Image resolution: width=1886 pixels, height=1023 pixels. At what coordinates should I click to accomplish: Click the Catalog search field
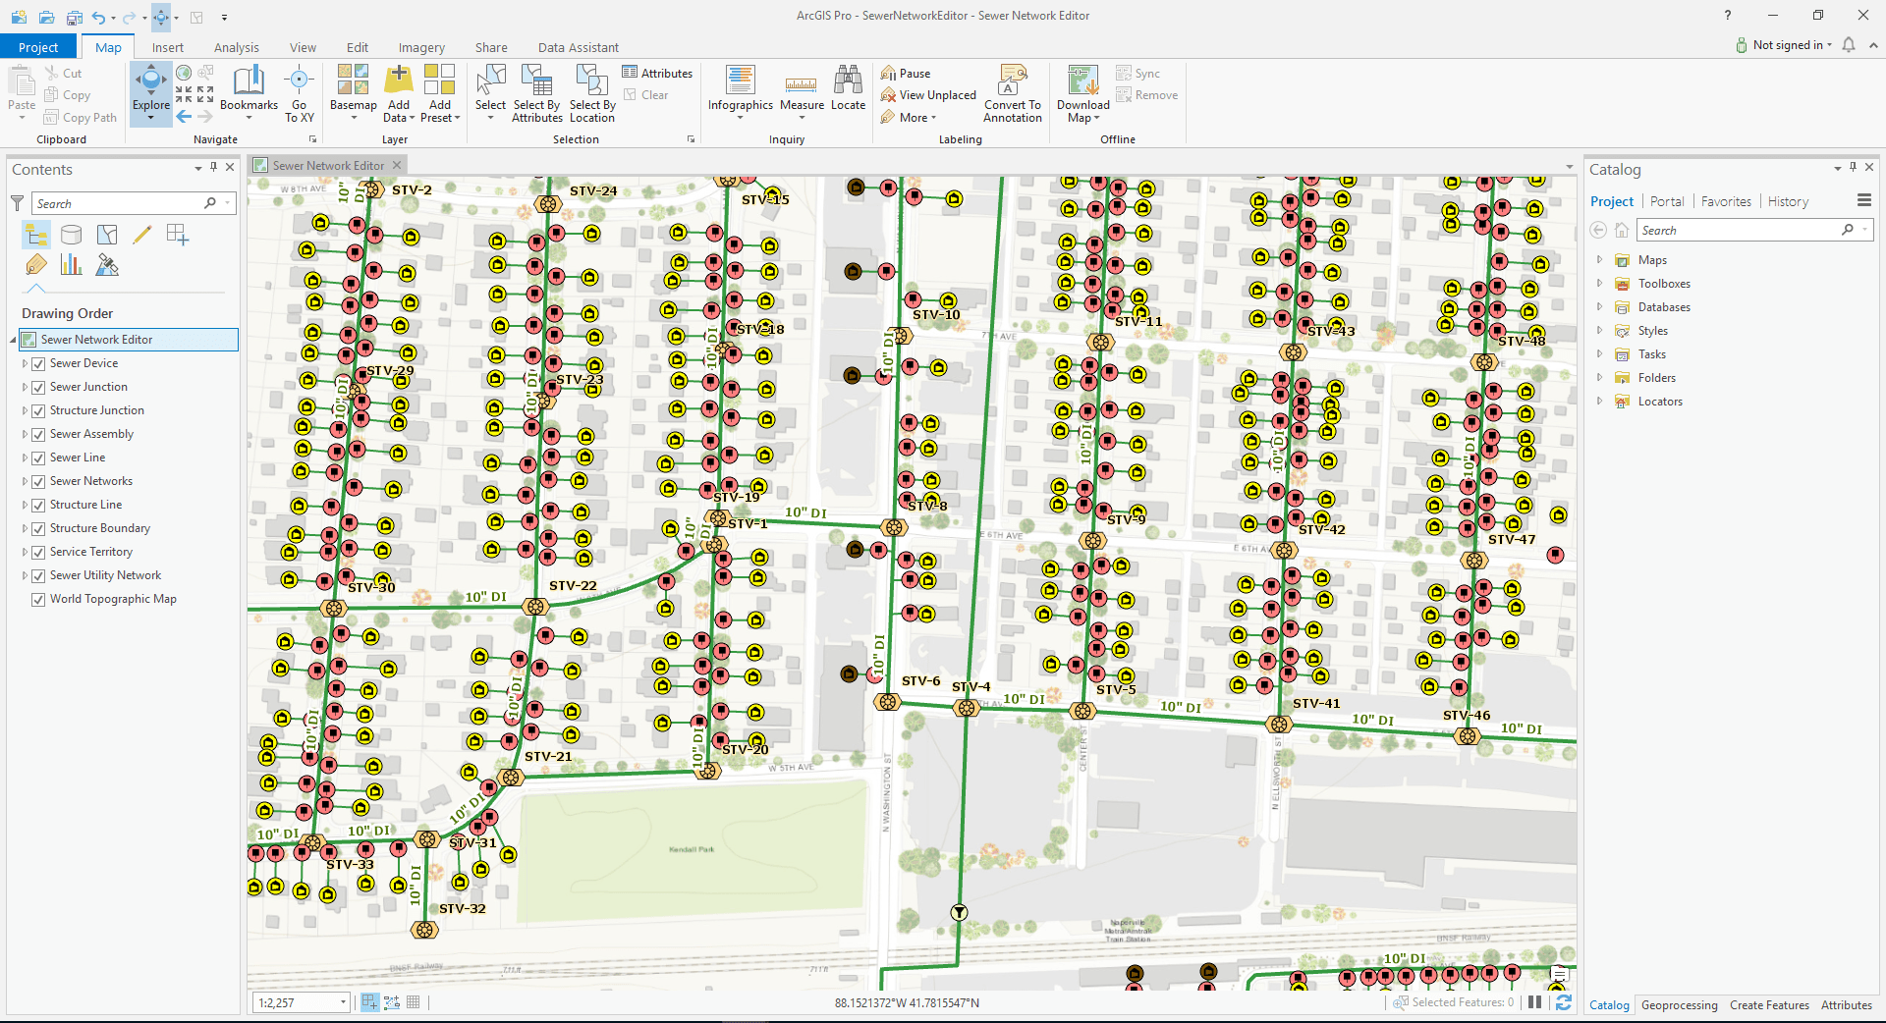1755,230
